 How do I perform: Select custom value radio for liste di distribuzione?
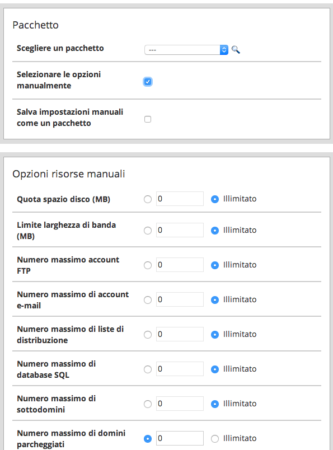click(x=148, y=335)
